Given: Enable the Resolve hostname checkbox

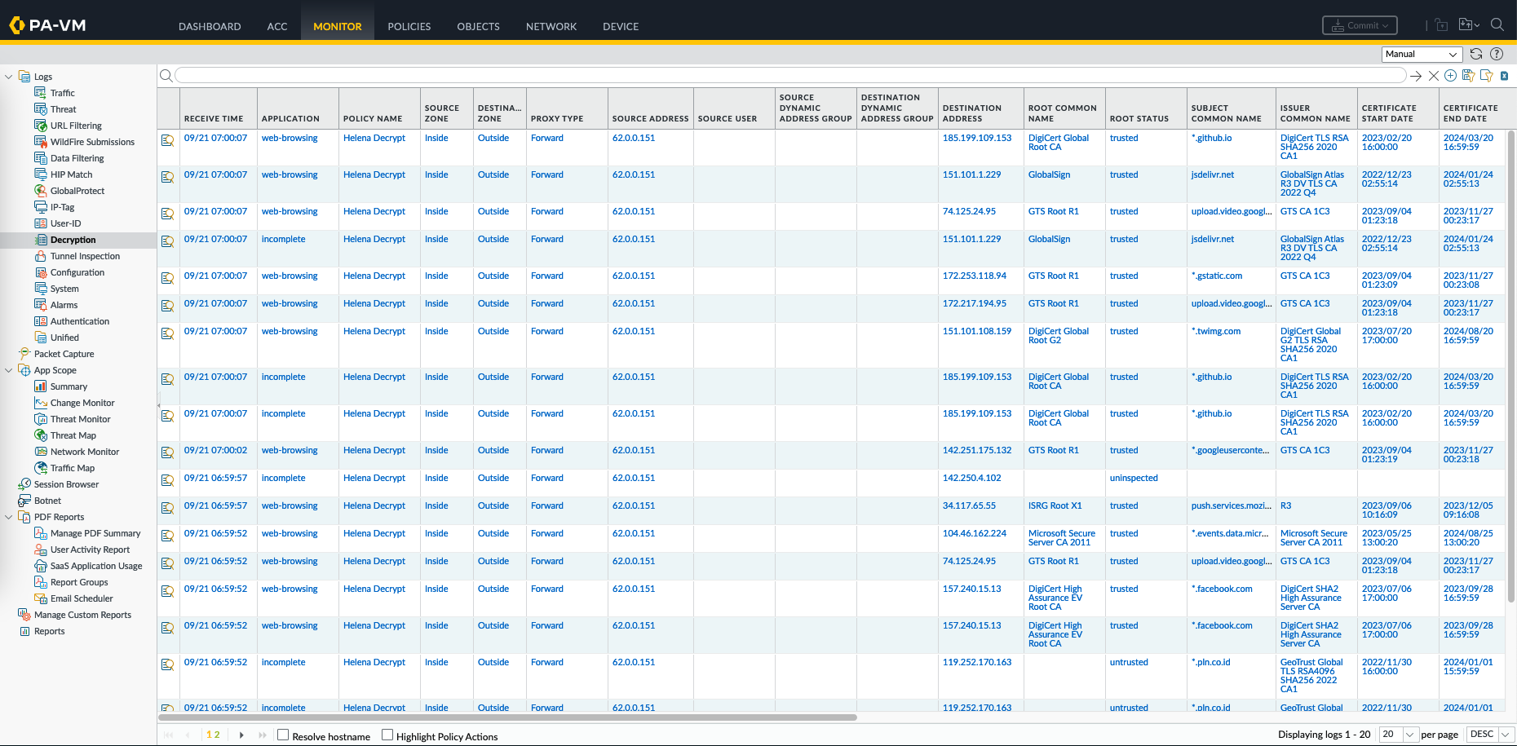Looking at the screenshot, I should pos(284,735).
